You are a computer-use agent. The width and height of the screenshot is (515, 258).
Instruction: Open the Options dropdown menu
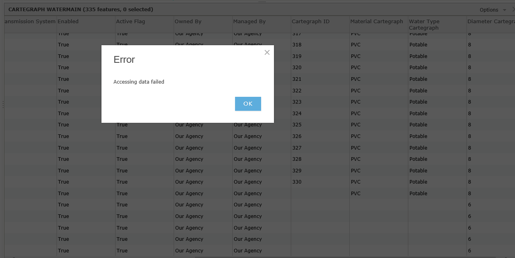pos(489,10)
